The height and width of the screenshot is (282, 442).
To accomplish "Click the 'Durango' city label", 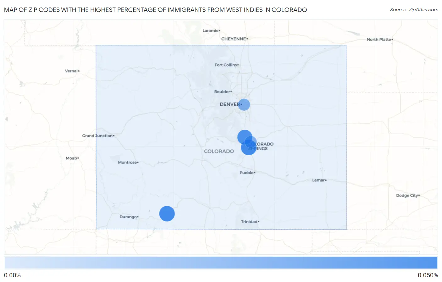I will click(128, 217).
